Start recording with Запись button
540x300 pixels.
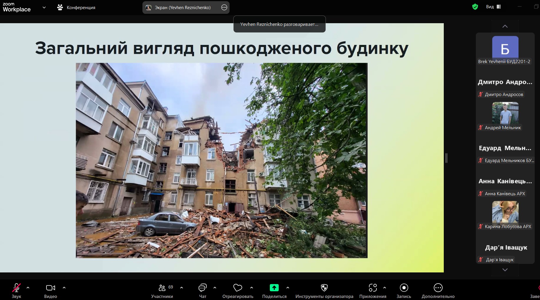coord(404,291)
